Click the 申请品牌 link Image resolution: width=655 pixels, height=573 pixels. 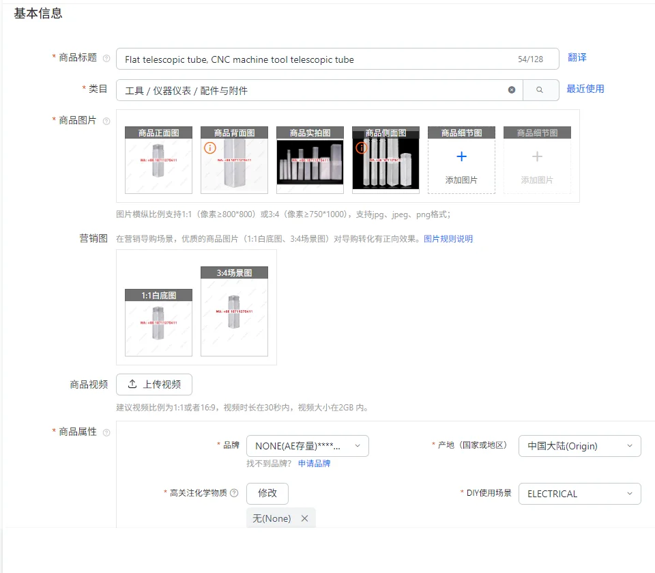pos(314,464)
